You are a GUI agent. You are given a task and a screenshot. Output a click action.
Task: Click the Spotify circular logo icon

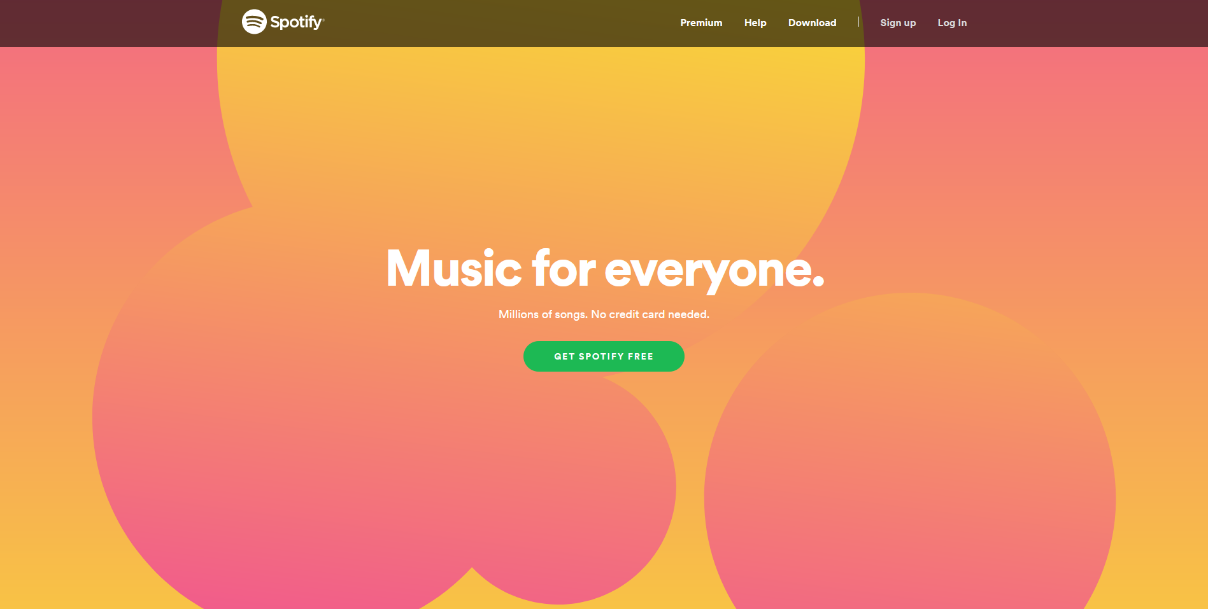point(254,22)
